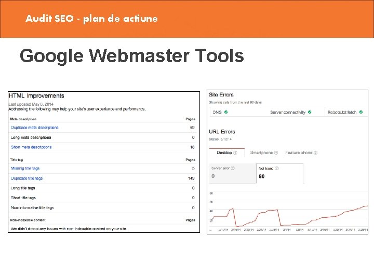Click the DNS green status checkmark
Viewport: 374px width, 280px height.
click(x=226, y=112)
